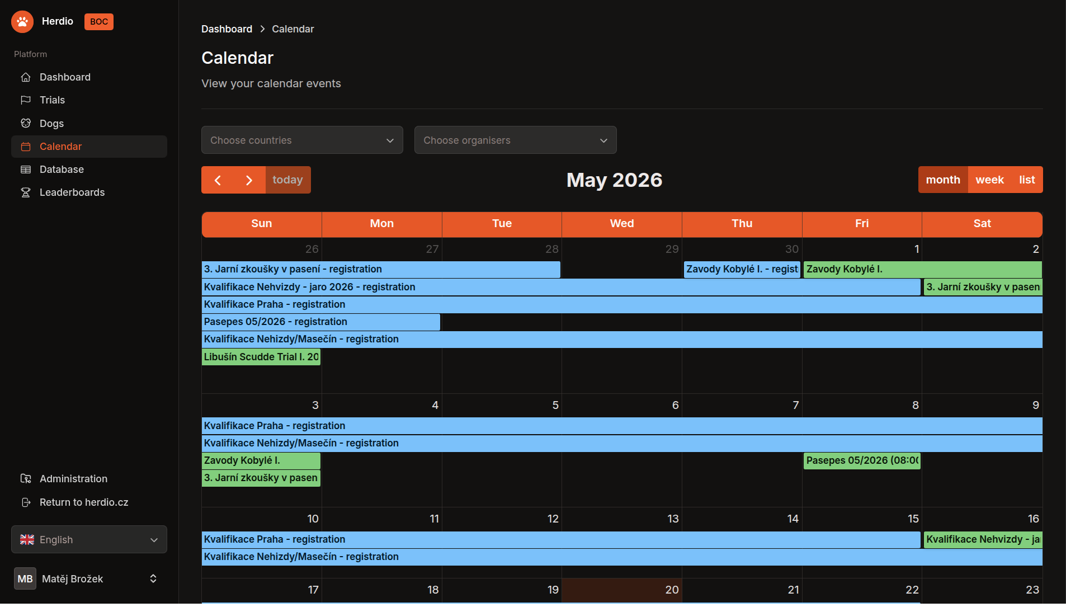Screen dimensions: 1066x607
Task: Click Return to herdio.cz link
Action: (x=89, y=502)
